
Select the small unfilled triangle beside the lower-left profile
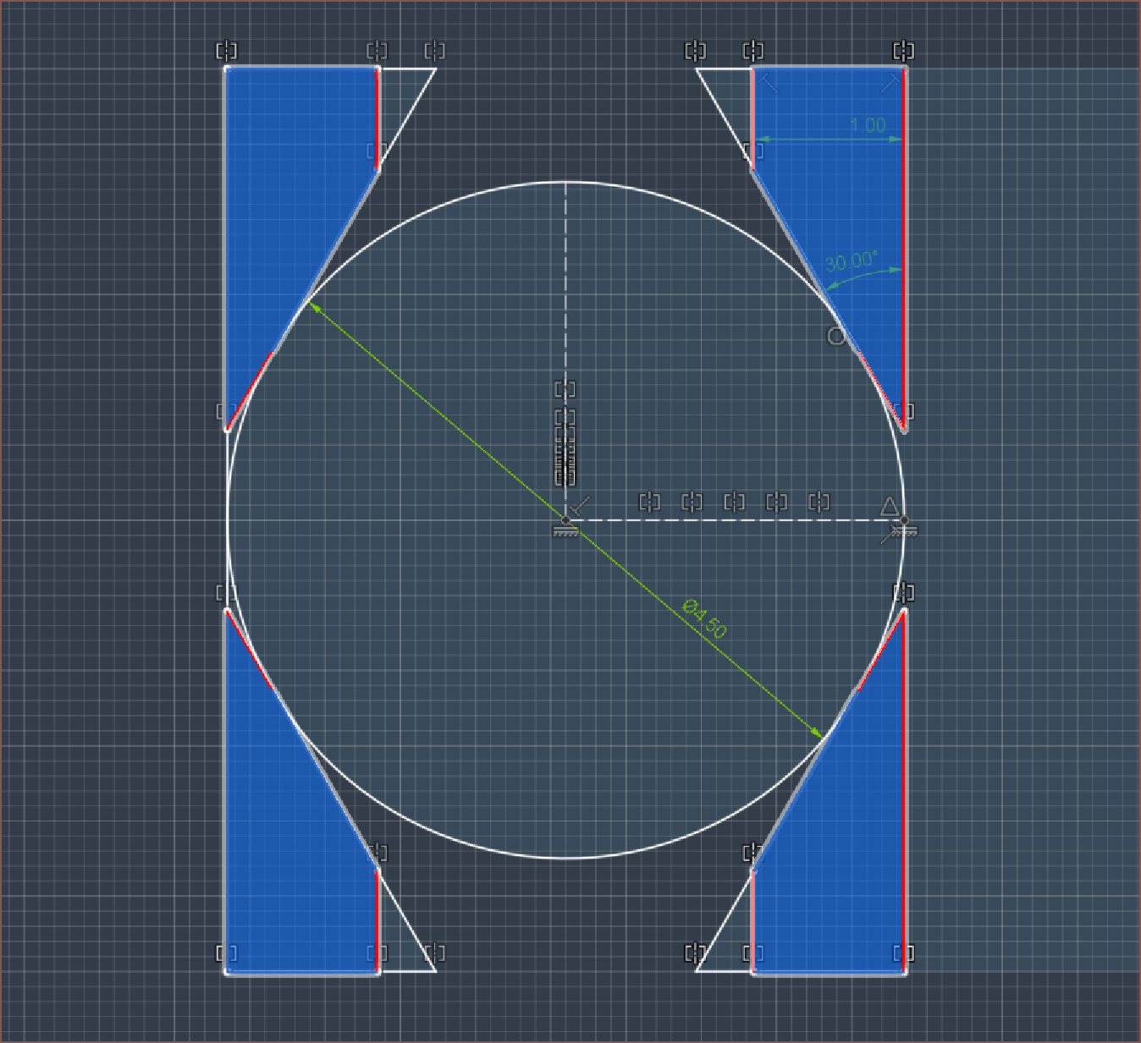tap(396, 943)
